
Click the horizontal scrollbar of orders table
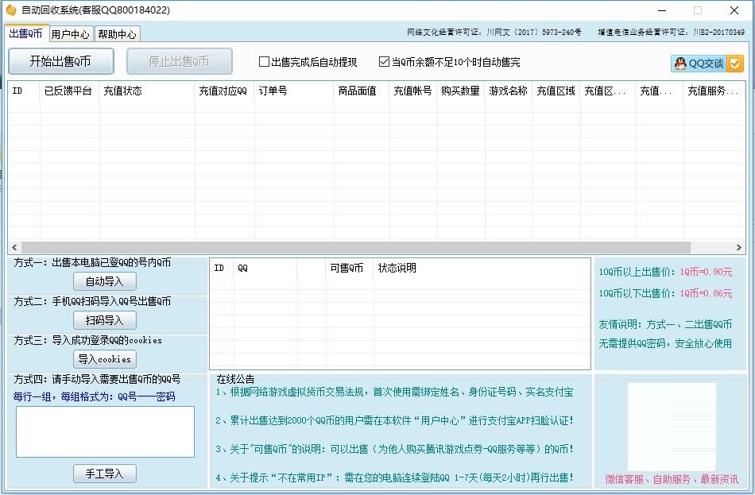tap(356, 248)
